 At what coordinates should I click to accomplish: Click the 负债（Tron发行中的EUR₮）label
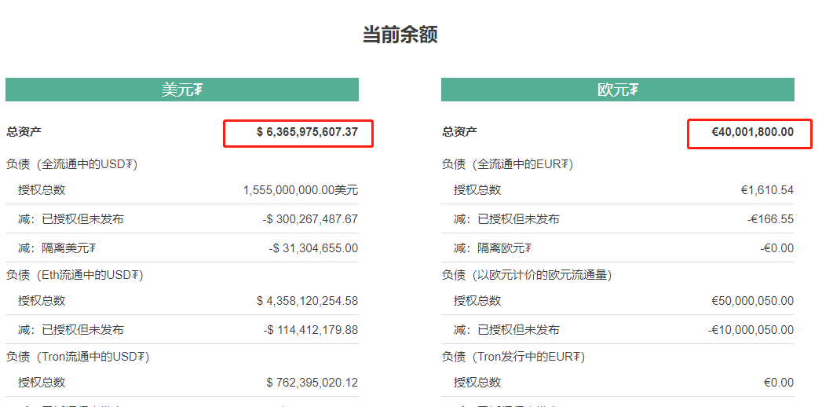tap(513, 357)
